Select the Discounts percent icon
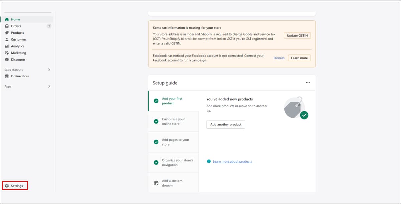Viewport: 401px width, 204px height. 7,59
